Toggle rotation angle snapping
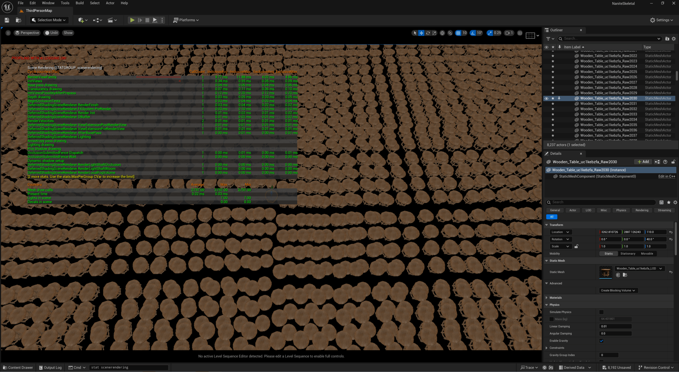Viewport: 679px width, 372px height. pyautogui.click(x=473, y=33)
